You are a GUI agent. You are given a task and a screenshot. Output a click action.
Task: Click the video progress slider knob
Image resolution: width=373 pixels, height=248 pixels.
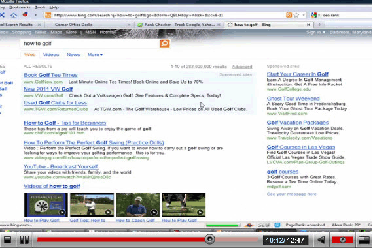(x=209, y=240)
